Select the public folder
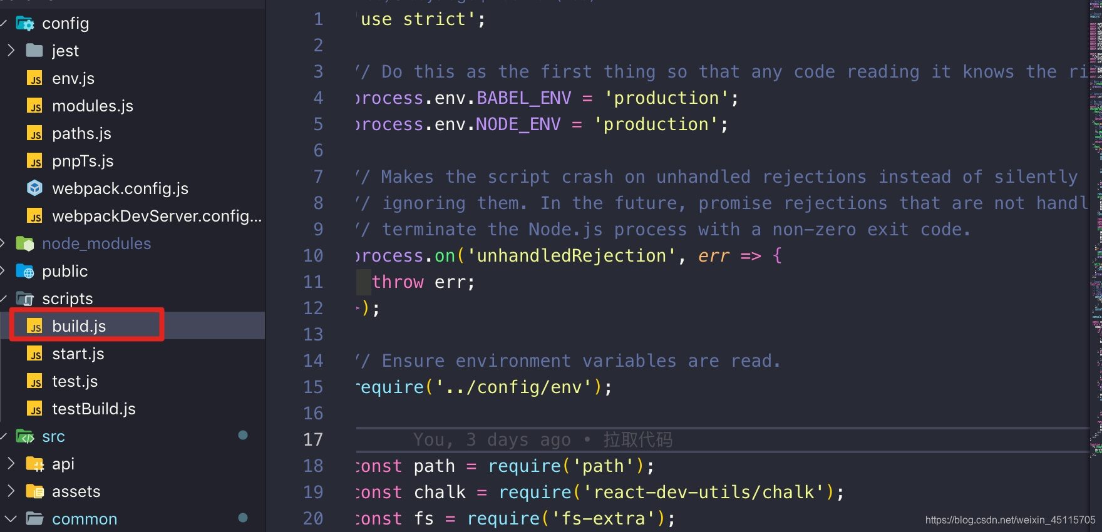The width and height of the screenshot is (1102, 532). tap(64, 271)
